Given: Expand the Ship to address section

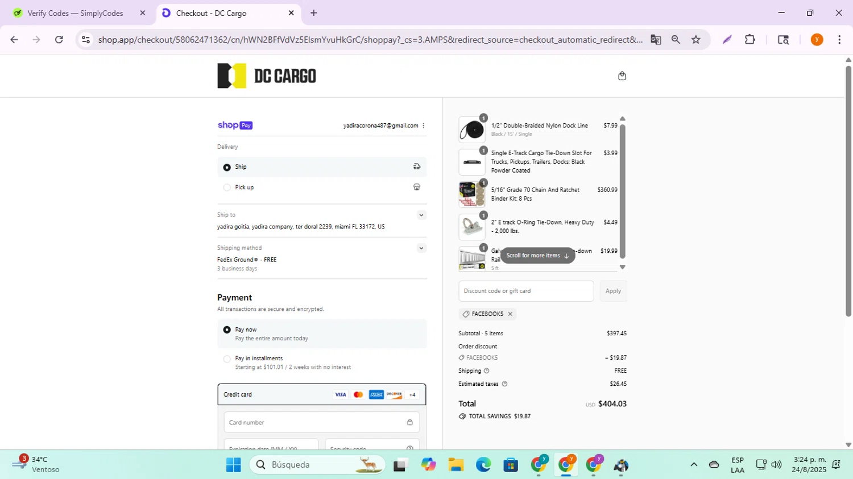Looking at the screenshot, I should 421,215.
